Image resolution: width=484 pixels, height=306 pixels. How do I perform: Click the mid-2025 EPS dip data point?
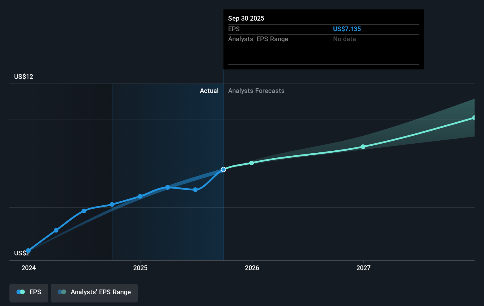pos(195,190)
